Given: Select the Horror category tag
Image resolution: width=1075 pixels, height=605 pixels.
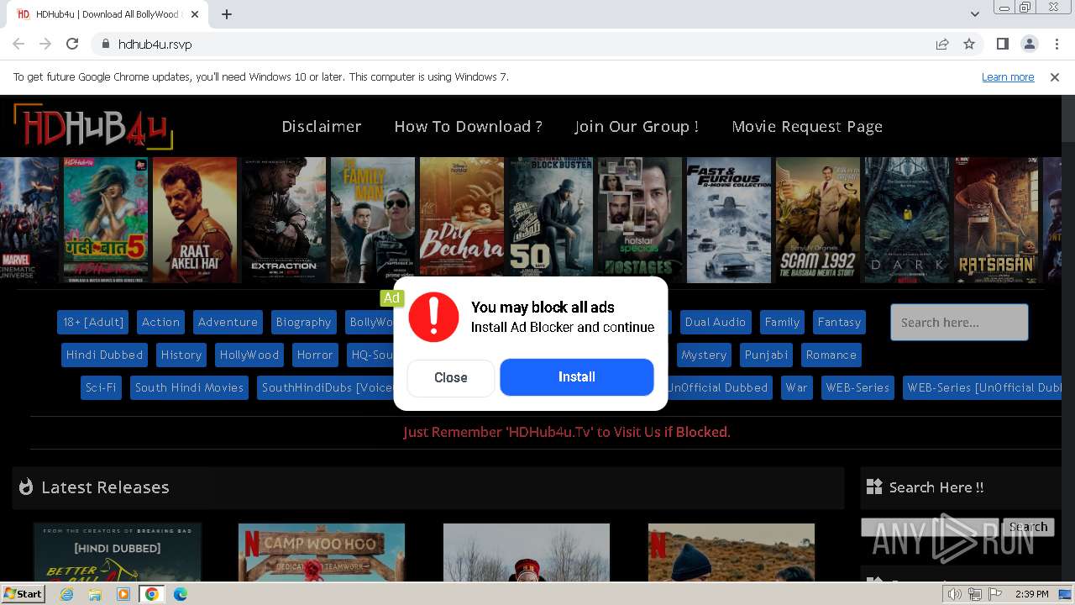Looking at the screenshot, I should point(315,355).
